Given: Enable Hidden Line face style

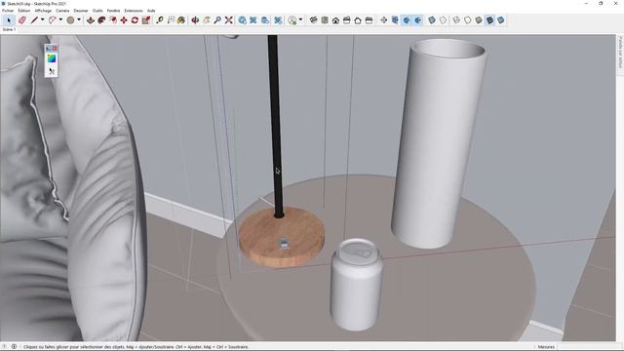Looking at the screenshot, I should coord(467,19).
